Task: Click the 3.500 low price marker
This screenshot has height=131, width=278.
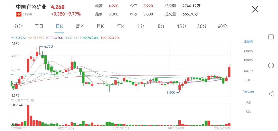Action: (x=173, y=93)
